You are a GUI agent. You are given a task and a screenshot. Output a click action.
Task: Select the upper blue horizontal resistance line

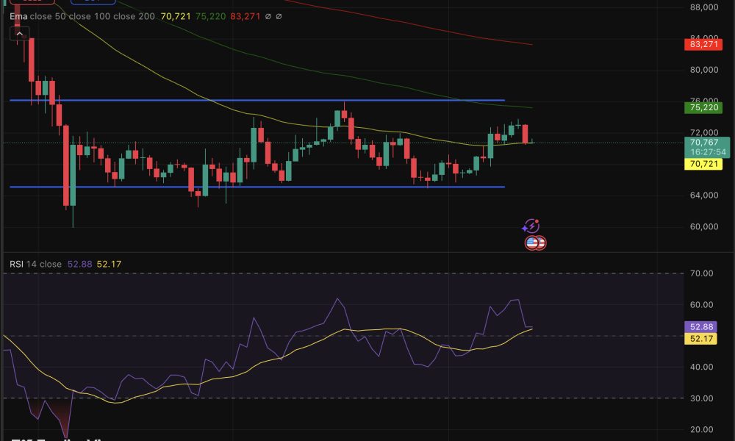coord(257,100)
